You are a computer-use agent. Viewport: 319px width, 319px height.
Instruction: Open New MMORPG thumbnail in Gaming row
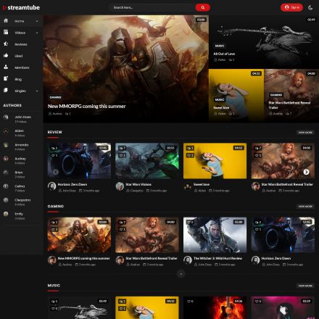click(79, 235)
